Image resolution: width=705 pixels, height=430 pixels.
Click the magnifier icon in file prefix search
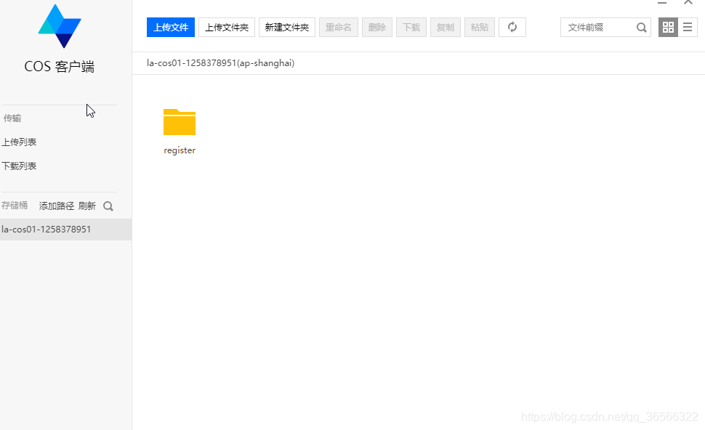click(x=642, y=28)
